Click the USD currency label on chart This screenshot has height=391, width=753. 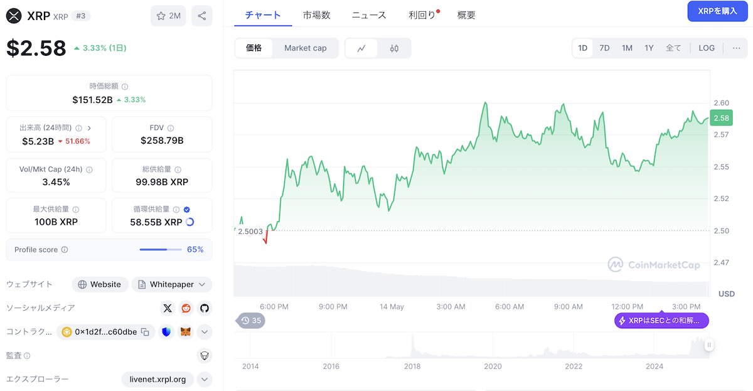[x=727, y=294]
